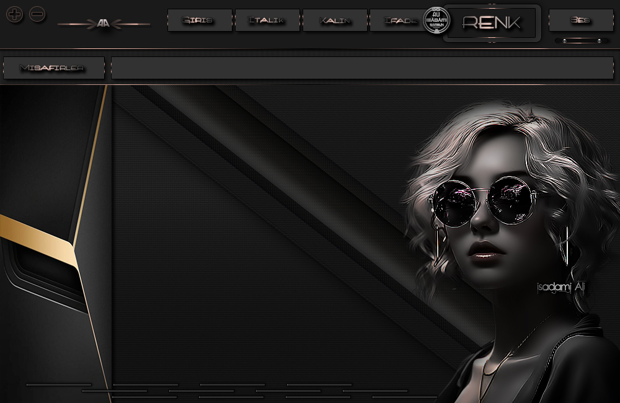Image resolution: width=620 pixels, height=403 pixels.
Task: Open the RENK color picker
Action: (492, 24)
